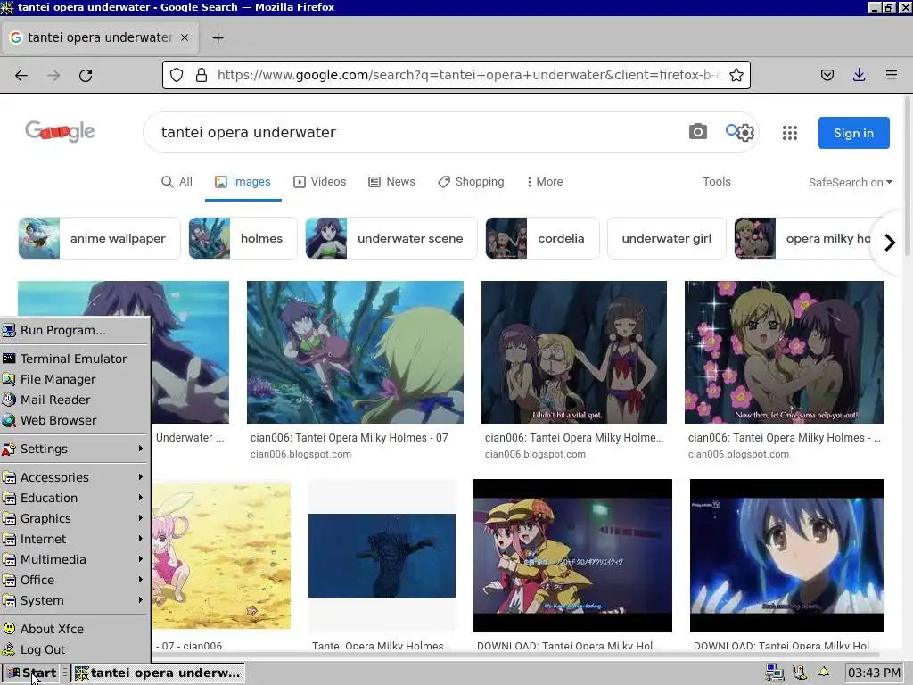Open Mail Reader from menu
This screenshot has width=913, height=685.
click(x=76, y=400)
